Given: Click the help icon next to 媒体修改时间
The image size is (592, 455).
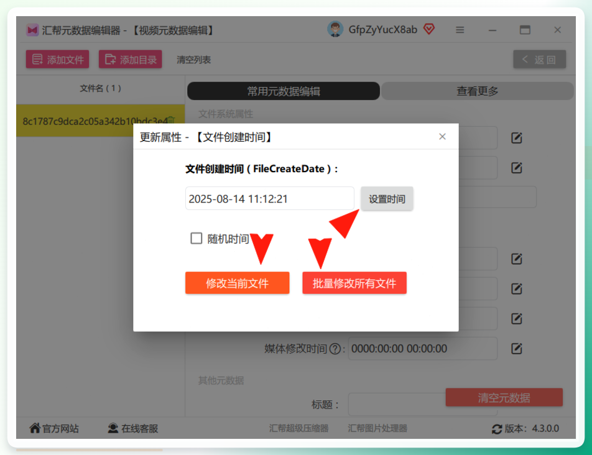Looking at the screenshot, I should [335, 349].
